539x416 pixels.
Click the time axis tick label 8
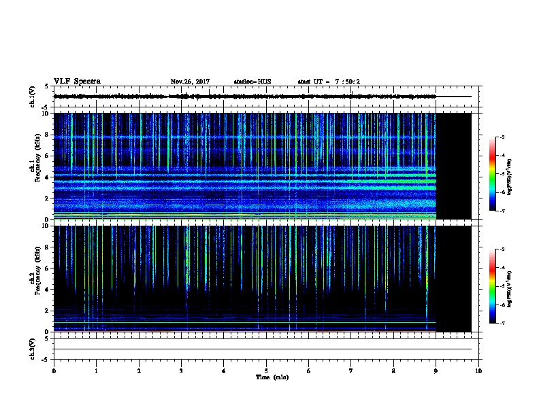(393, 371)
